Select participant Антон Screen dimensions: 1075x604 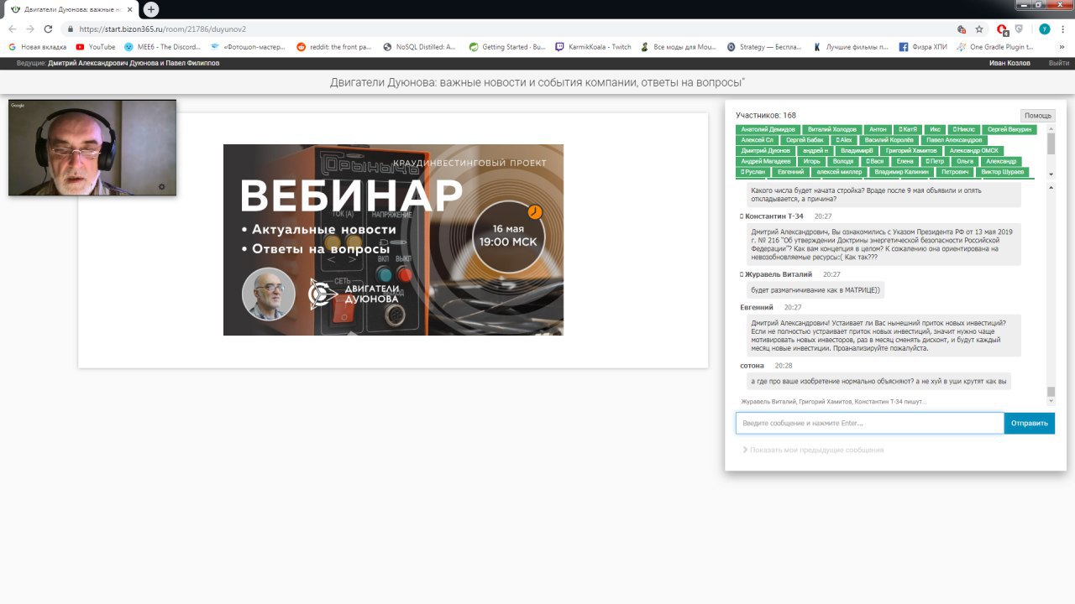click(878, 129)
